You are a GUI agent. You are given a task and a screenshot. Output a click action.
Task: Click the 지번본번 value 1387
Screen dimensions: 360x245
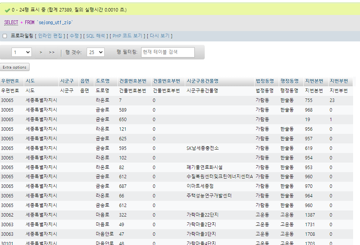tap(310, 215)
